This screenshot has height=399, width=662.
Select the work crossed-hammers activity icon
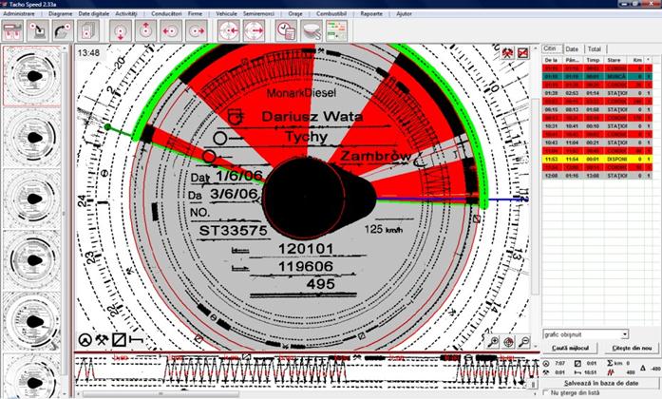(x=102, y=339)
